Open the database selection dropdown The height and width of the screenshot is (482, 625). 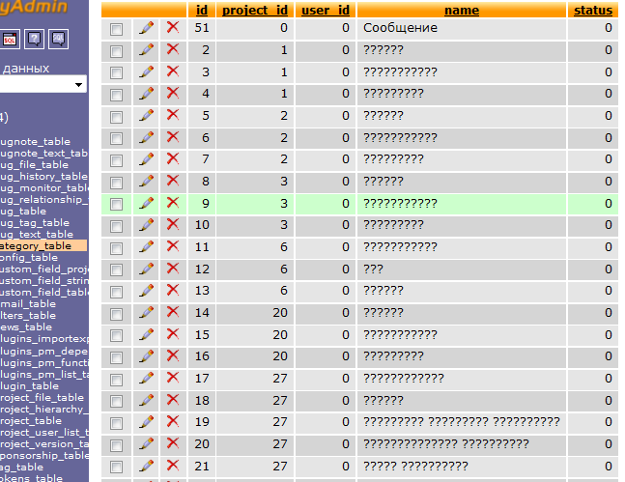(x=43, y=85)
